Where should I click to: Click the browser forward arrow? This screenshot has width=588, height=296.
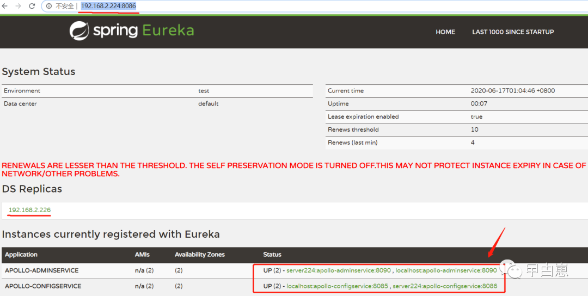18,6
